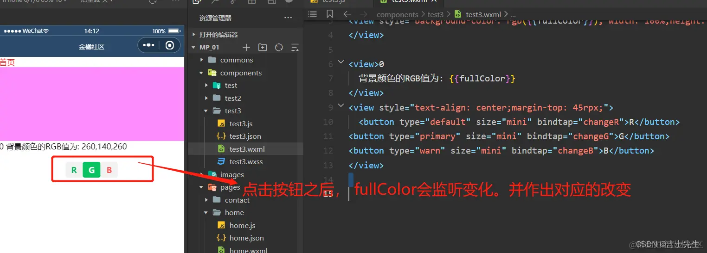This screenshot has height=253, width=707.
Task: Click the explorer panel more actions dots
Action: pos(288,18)
